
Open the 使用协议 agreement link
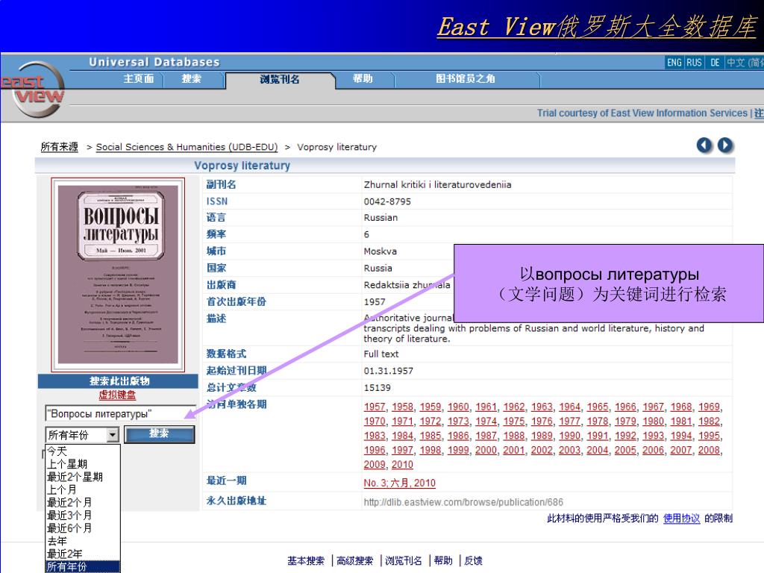681,519
